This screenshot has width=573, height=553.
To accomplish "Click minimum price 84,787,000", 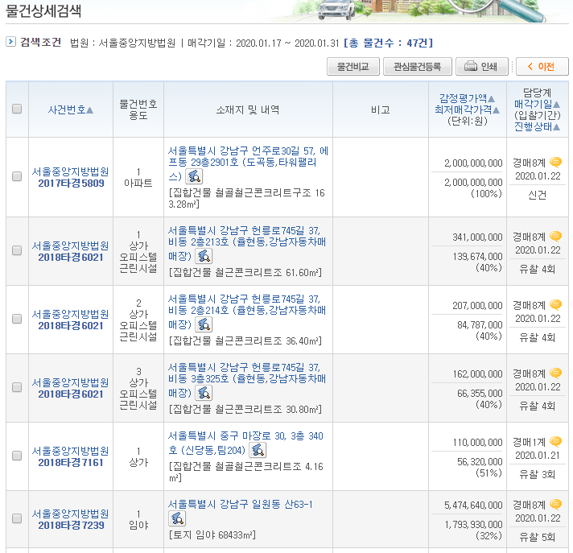I will tap(480, 324).
